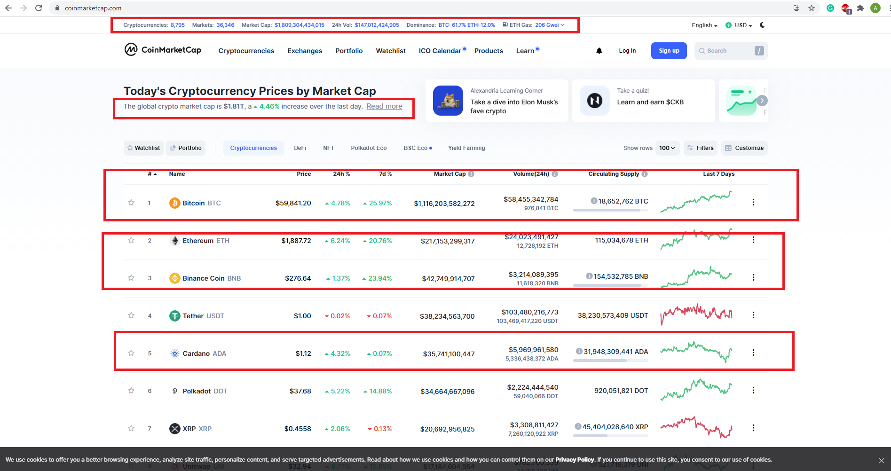Open three-dot menu for Bitcoin row

point(753,202)
